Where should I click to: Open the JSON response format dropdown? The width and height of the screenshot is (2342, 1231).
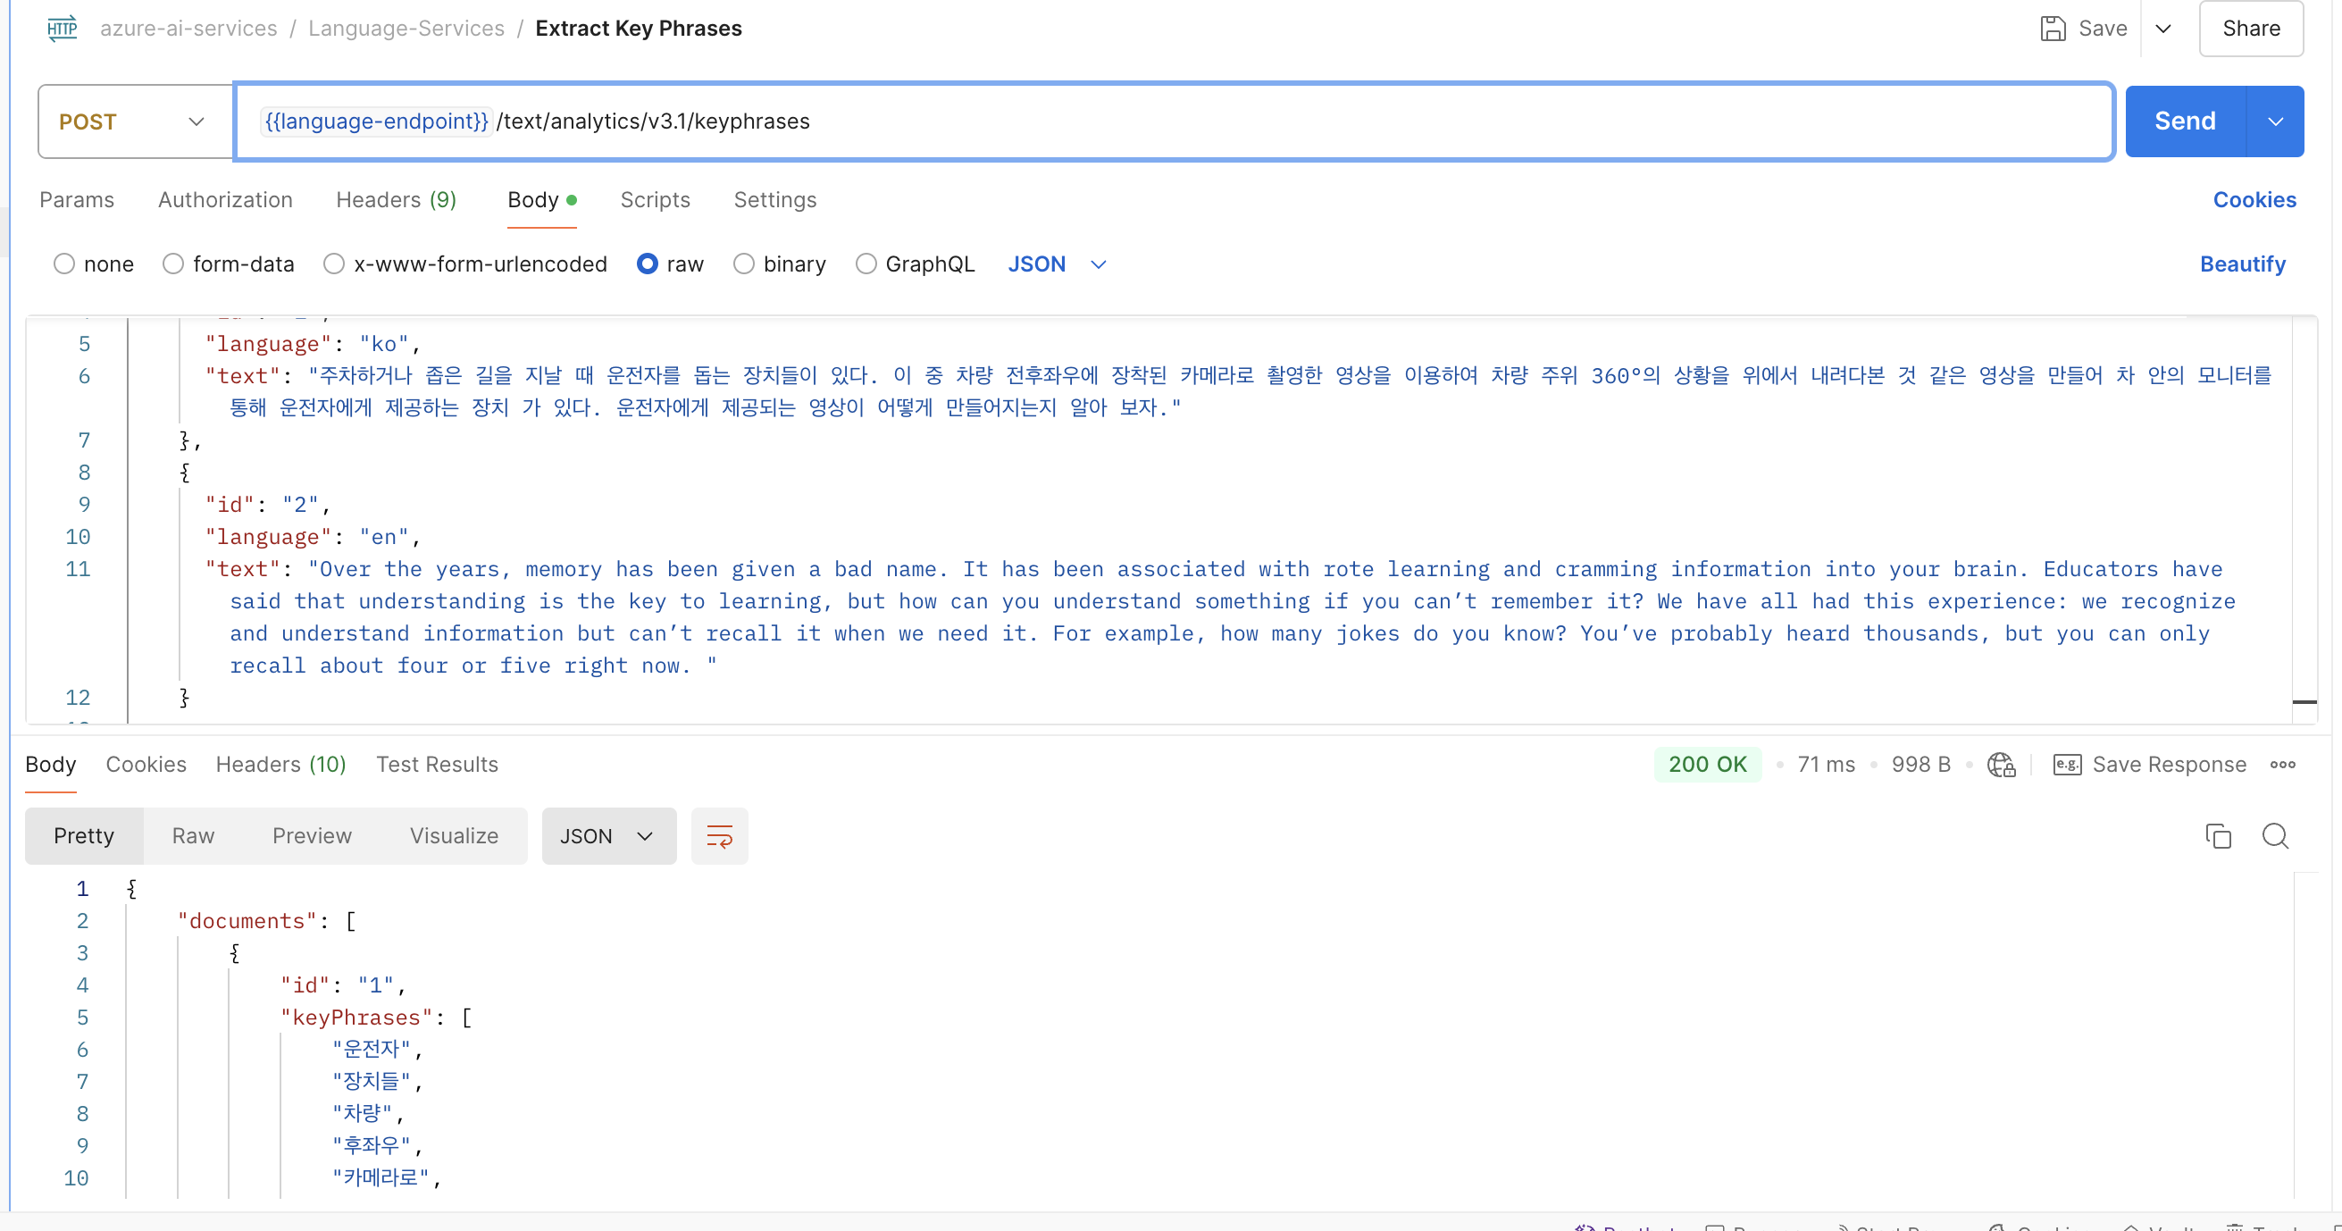click(608, 835)
